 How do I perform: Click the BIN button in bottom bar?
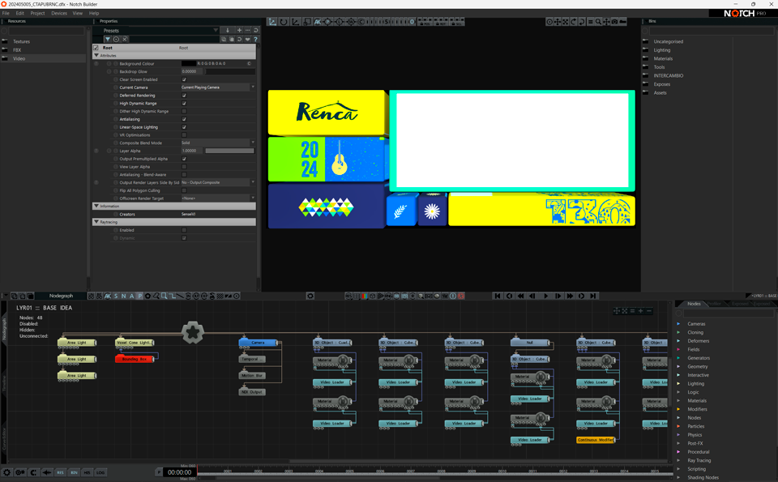[74, 472]
